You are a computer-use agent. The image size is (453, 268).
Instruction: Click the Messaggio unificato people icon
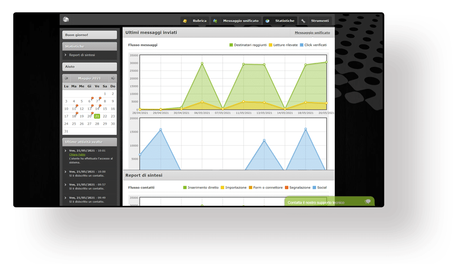pos(215,21)
